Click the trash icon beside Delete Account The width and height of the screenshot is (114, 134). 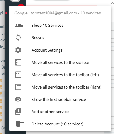tap(20, 124)
